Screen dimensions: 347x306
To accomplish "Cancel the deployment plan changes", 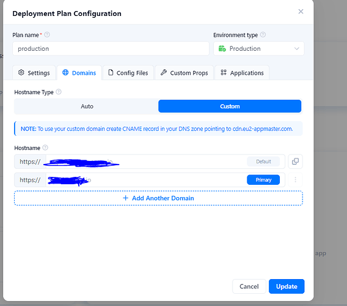I will click(249, 286).
